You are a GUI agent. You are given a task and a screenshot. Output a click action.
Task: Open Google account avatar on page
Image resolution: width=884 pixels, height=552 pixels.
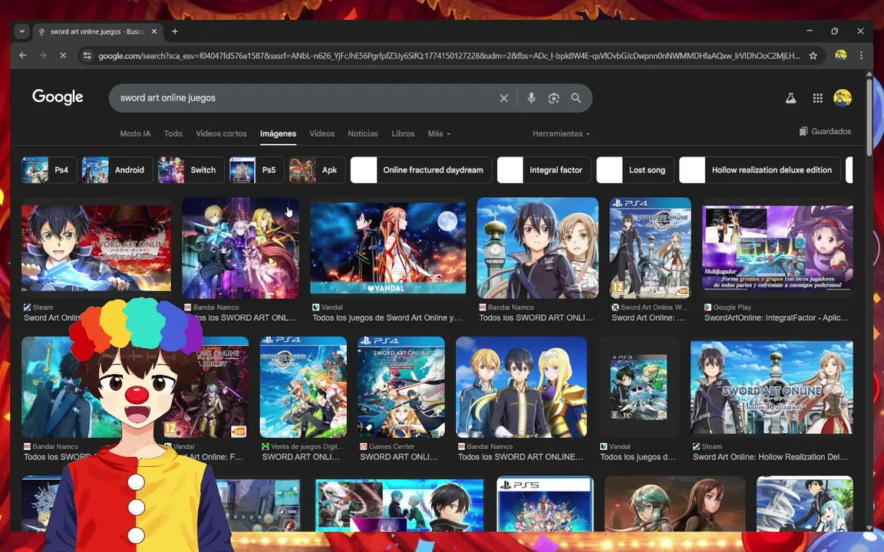pyautogui.click(x=843, y=98)
